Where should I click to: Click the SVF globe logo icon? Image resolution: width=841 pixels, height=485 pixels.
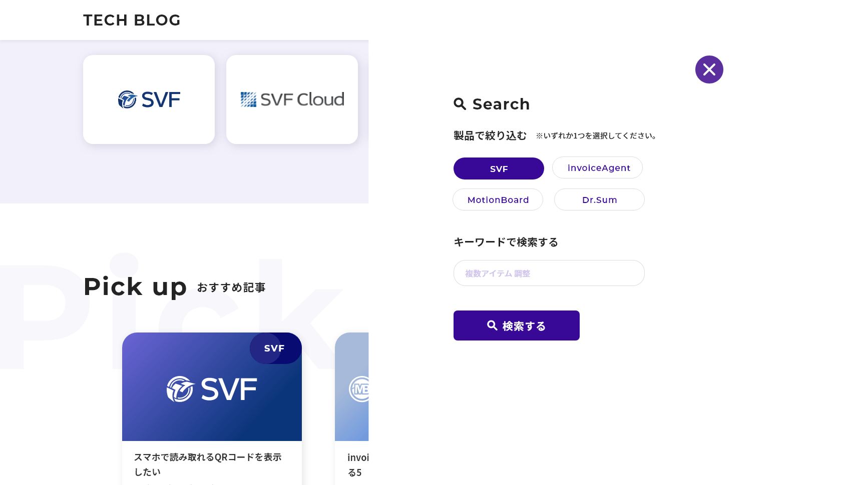[x=127, y=99]
